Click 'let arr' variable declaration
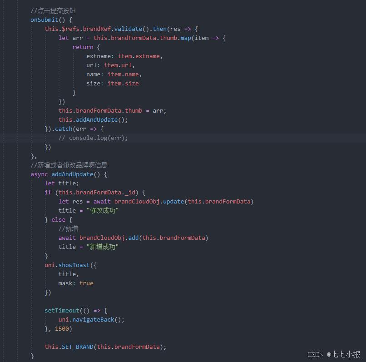The height and width of the screenshot is (362, 366). (x=70, y=38)
